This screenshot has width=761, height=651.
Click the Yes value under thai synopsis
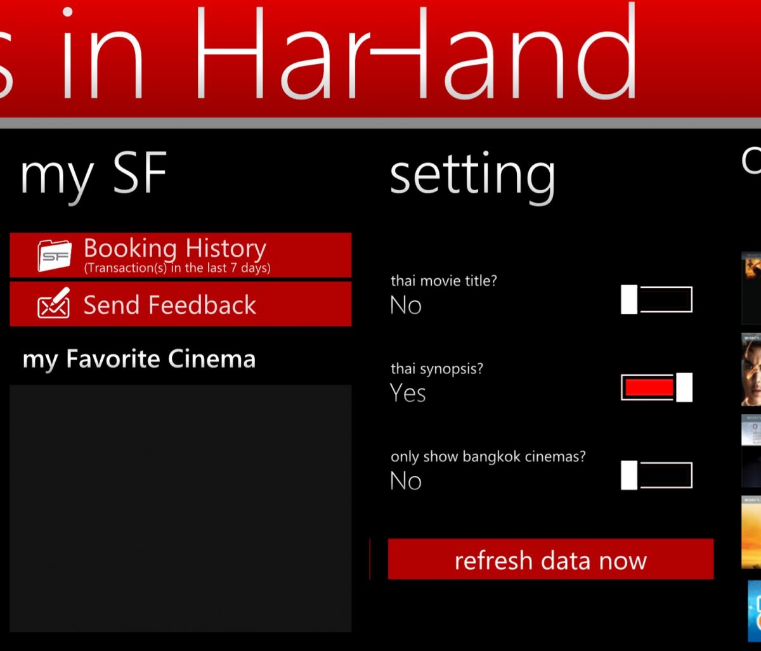click(x=408, y=393)
